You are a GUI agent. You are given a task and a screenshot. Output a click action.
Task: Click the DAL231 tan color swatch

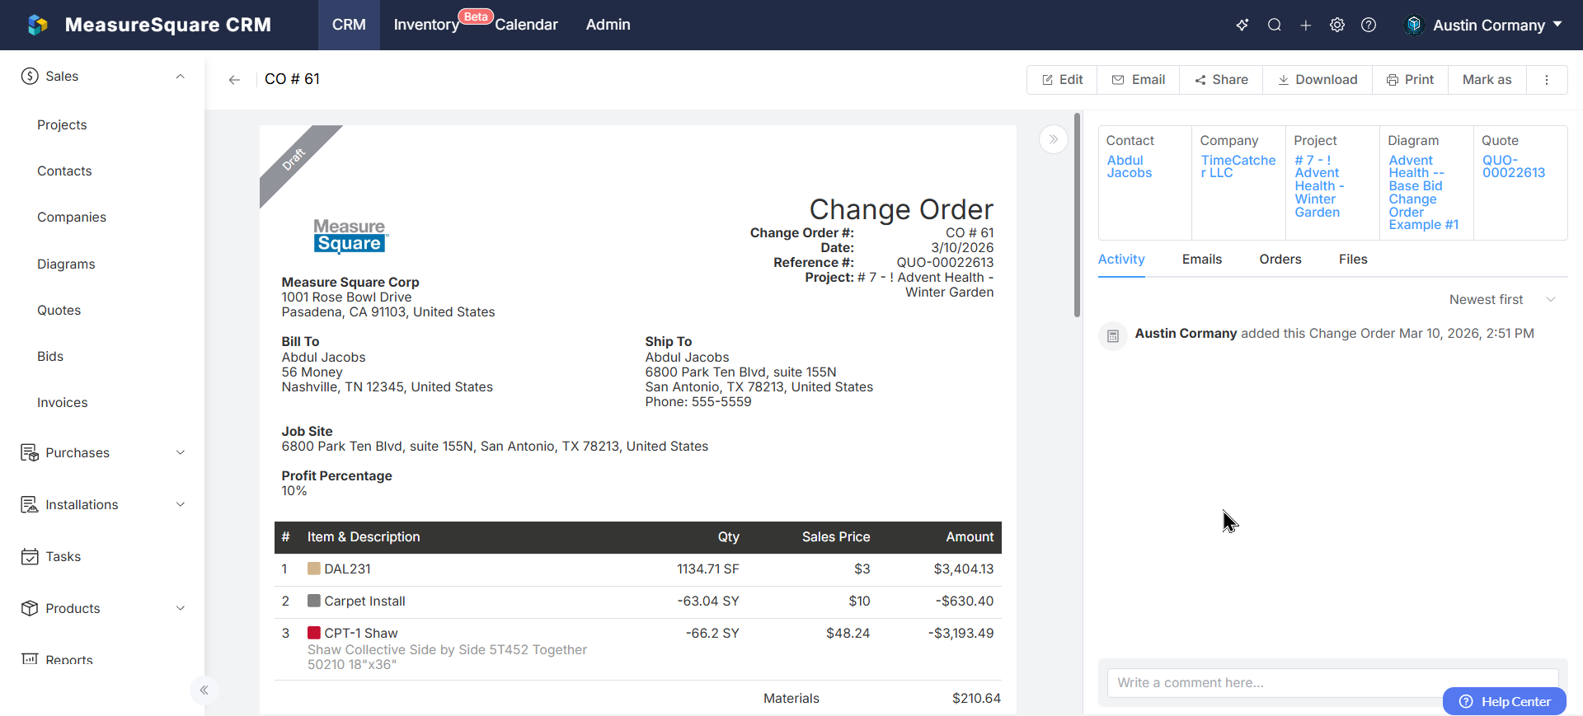(x=314, y=569)
